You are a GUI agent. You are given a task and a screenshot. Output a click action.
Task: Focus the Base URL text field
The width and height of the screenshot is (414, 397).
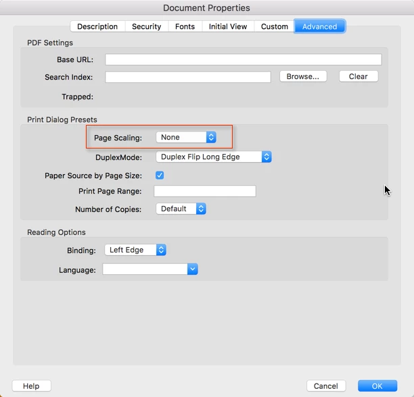(x=243, y=59)
